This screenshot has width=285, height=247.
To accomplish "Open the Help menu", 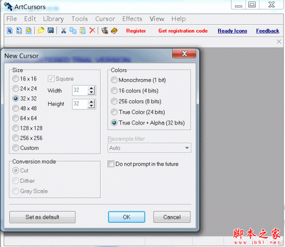I will [178, 19].
